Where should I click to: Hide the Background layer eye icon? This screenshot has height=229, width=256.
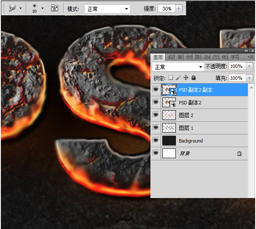(x=156, y=141)
